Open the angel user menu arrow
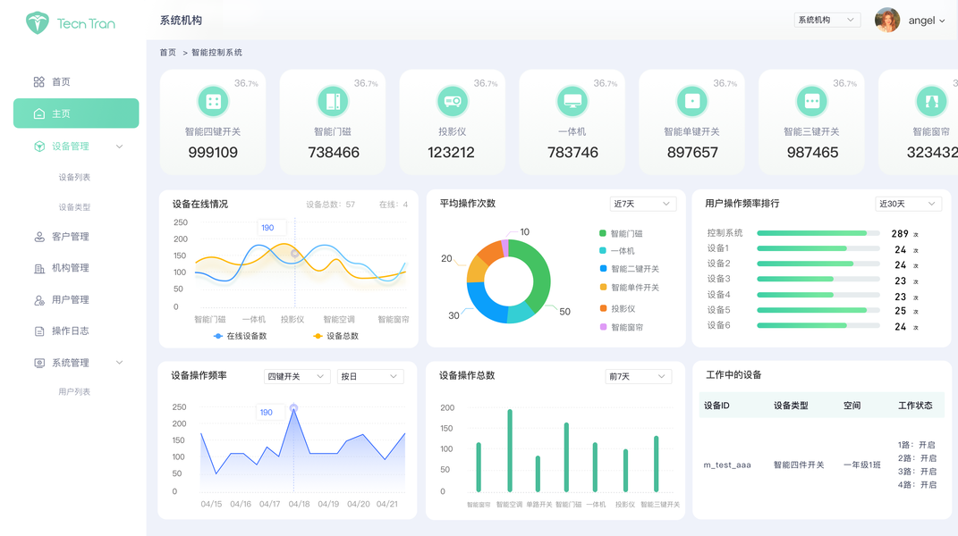Viewport: 958px width, 536px height. click(942, 21)
